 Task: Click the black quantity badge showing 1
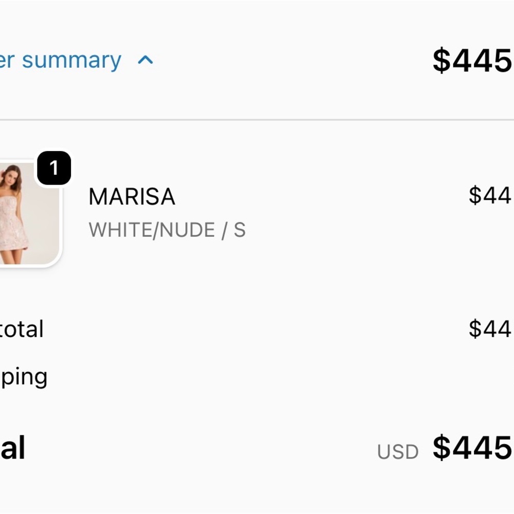pyautogui.click(x=54, y=168)
